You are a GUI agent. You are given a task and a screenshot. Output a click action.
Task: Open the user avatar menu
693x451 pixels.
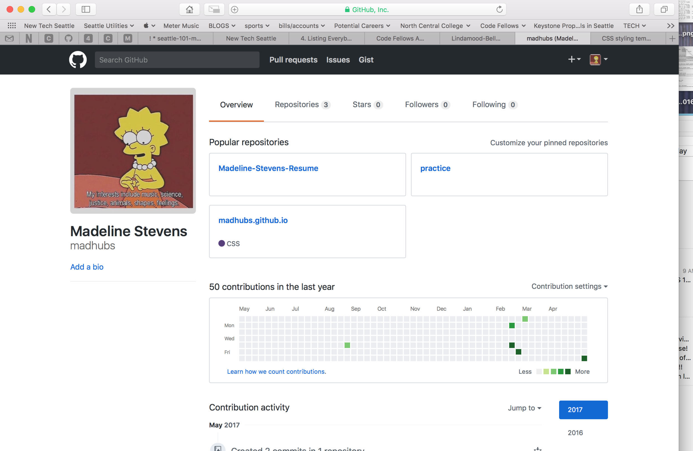click(x=599, y=59)
